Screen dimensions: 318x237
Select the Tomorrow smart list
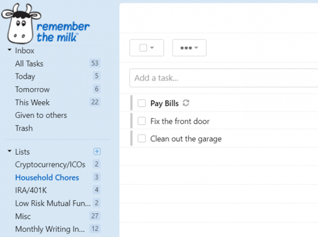pyautogui.click(x=33, y=90)
